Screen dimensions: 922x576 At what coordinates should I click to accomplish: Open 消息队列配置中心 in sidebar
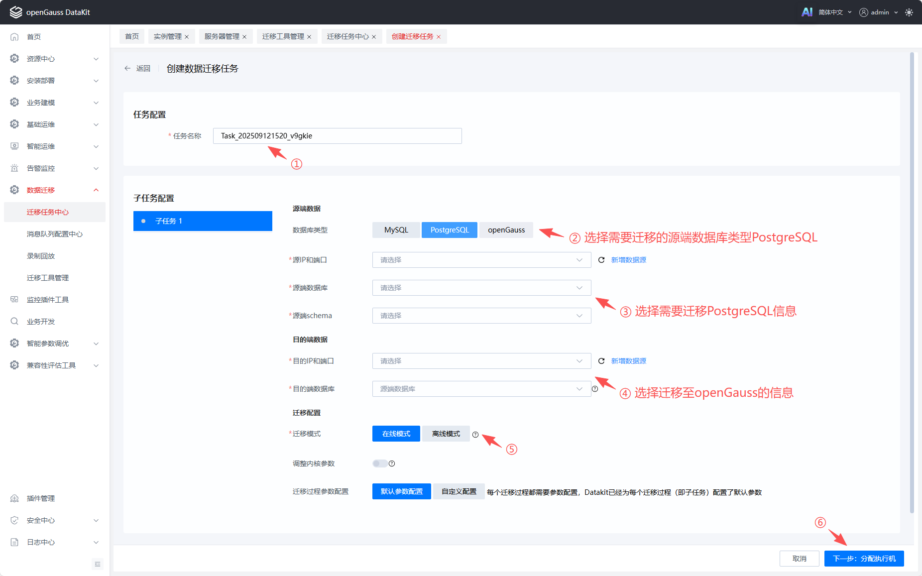point(55,234)
